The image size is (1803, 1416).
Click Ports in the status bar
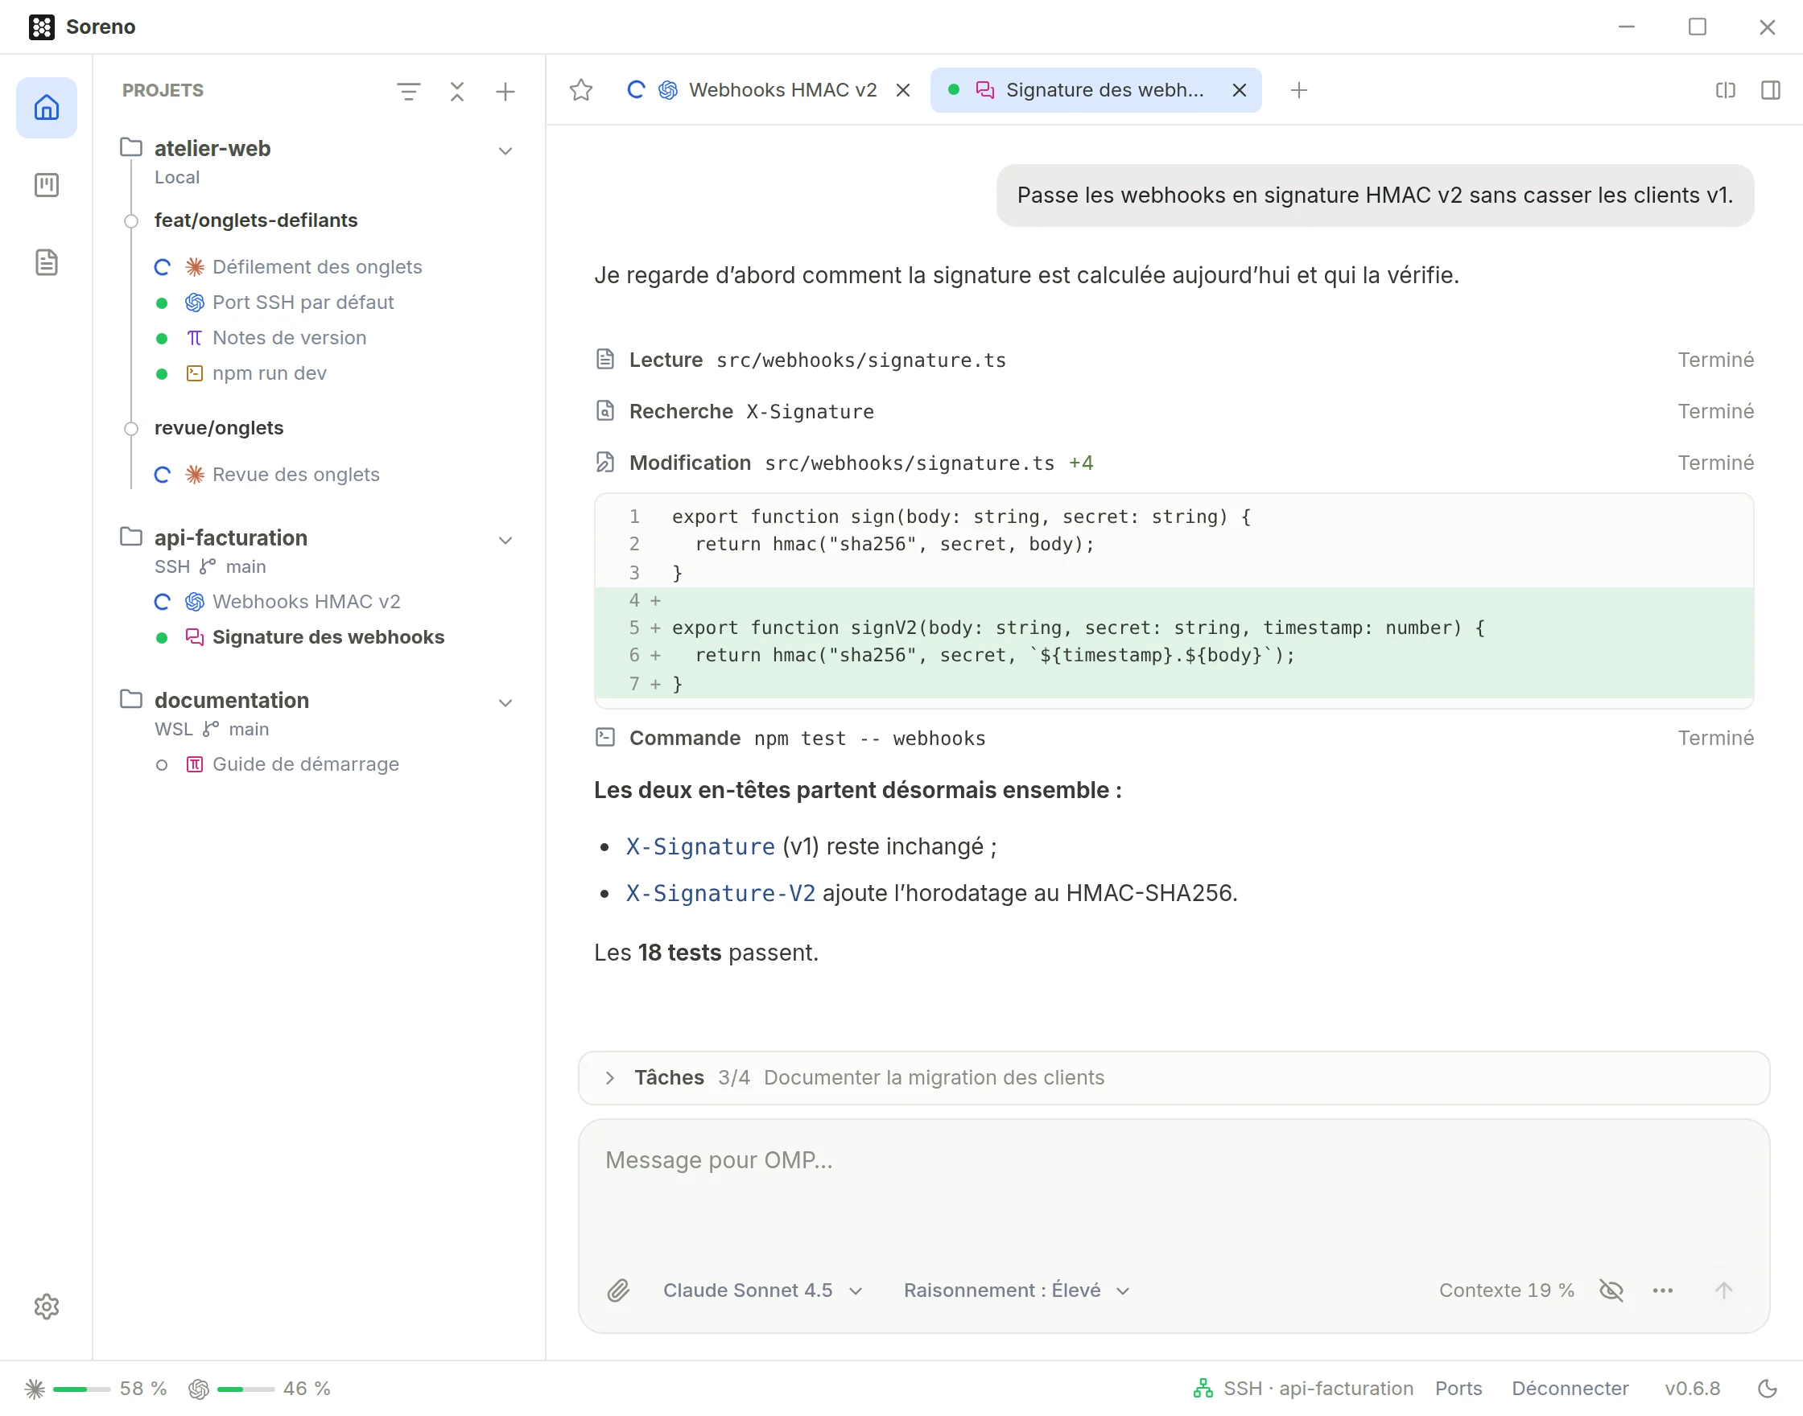(x=1458, y=1388)
